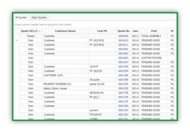This screenshot has width=190, height=133.
Task: Click the Line column header
Action: click(x=135, y=31)
